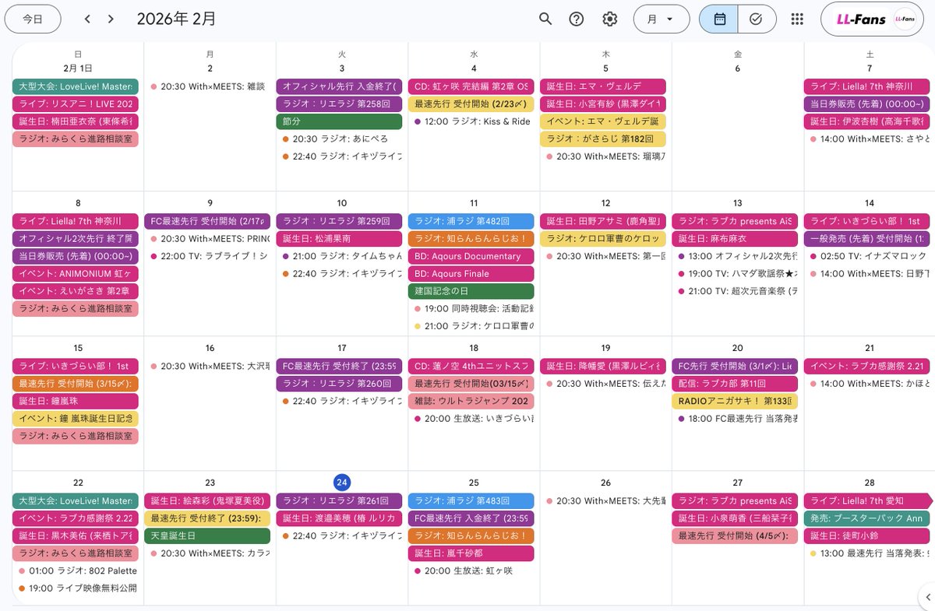Open the help question mark icon

tap(577, 19)
